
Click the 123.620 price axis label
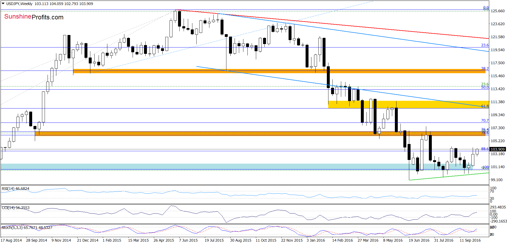click(497, 24)
